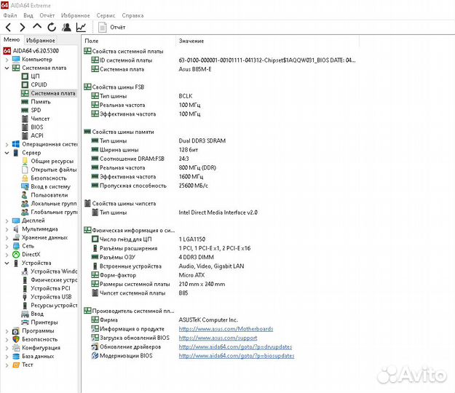Expand the Хранение данных tree node
The image size is (455, 393).
pyautogui.click(x=7, y=238)
